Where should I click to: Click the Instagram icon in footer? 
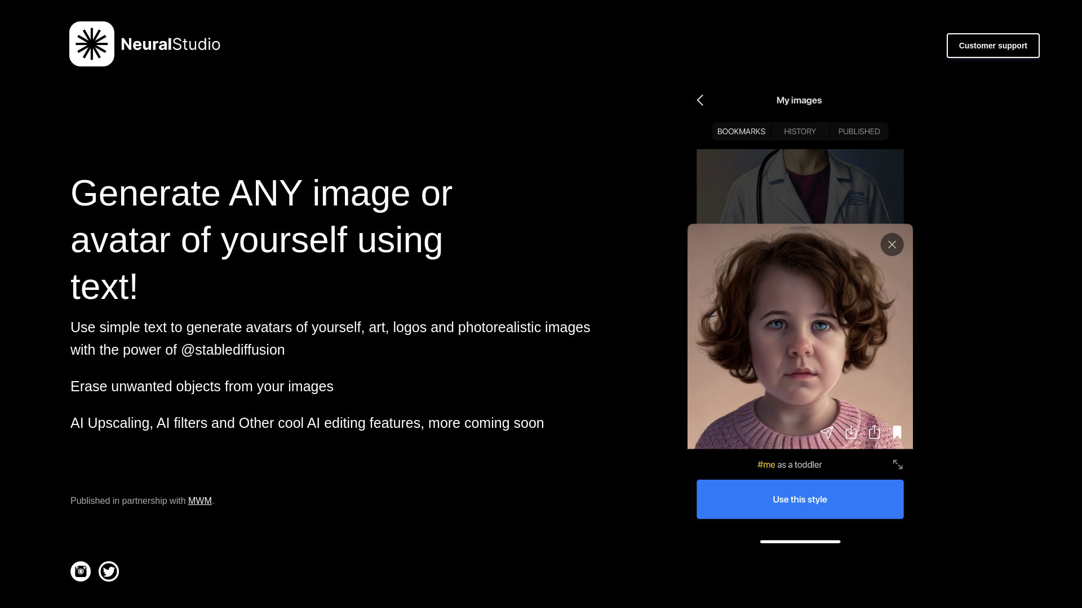click(80, 571)
